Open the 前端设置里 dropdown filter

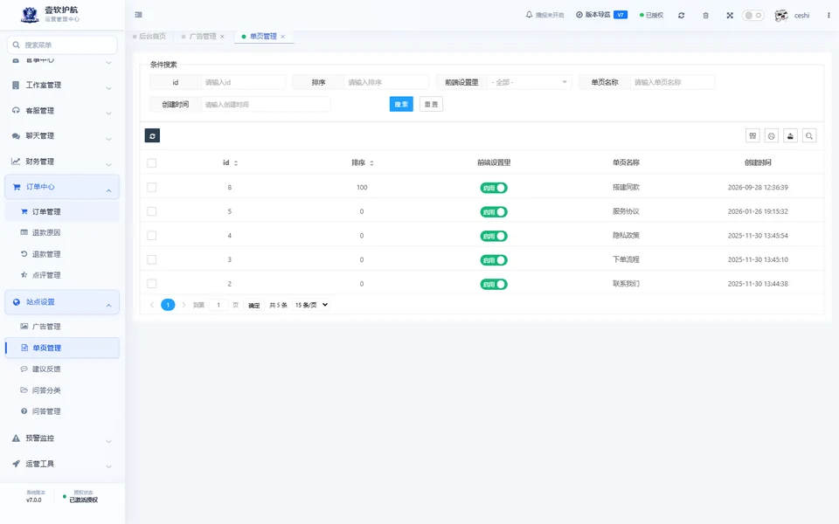[530, 82]
